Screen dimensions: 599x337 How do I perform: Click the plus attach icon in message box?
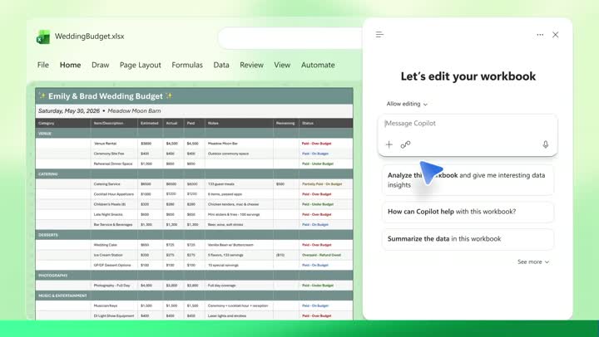point(389,144)
